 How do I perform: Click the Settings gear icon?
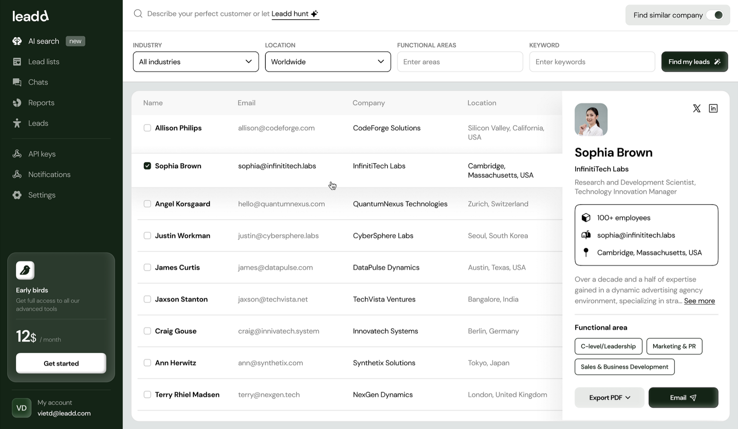coord(17,195)
